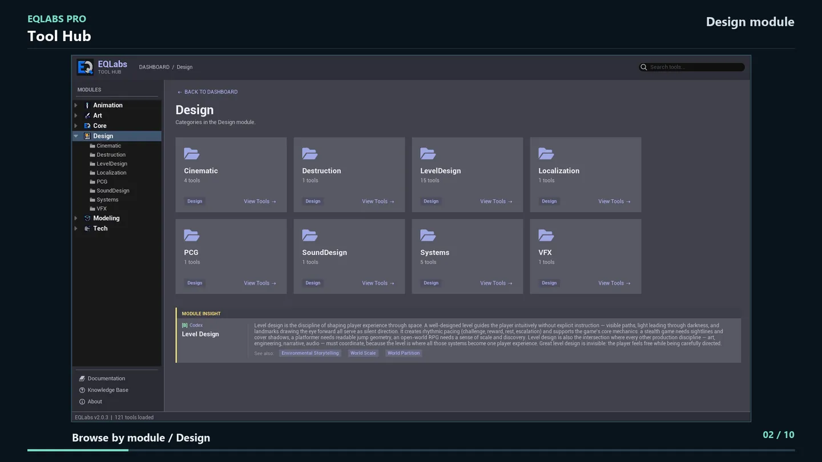Open View Tools on the SoundDesign card
Viewport: 822px width, 462px height.
378,283
